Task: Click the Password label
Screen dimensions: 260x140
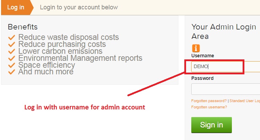Action: point(202,78)
